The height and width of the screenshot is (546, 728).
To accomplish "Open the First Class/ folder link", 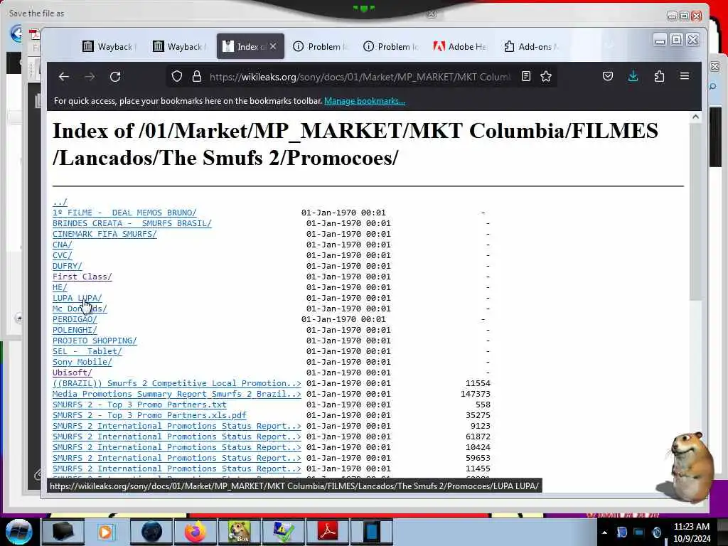I will 82,277.
